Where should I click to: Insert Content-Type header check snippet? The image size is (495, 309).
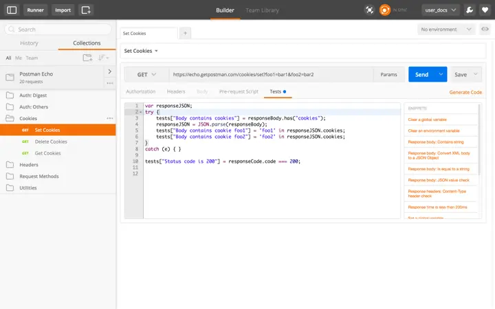(x=437, y=194)
